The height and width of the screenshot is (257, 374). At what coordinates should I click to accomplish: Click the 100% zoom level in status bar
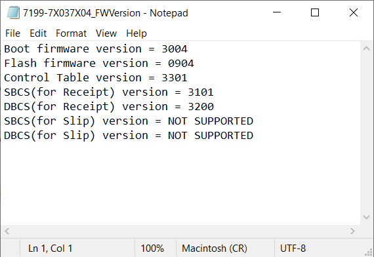[x=152, y=248]
